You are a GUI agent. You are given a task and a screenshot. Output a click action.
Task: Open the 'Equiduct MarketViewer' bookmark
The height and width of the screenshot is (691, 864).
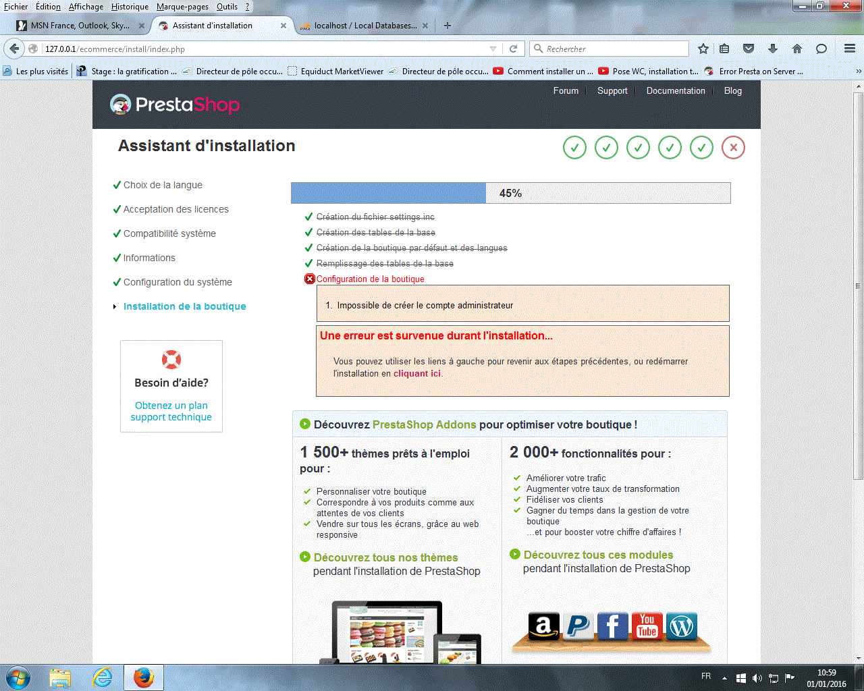tap(335, 71)
